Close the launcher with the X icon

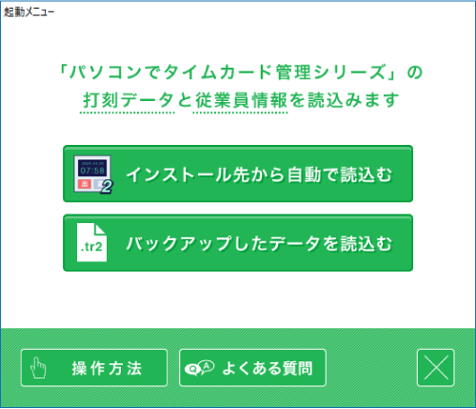coord(436,368)
